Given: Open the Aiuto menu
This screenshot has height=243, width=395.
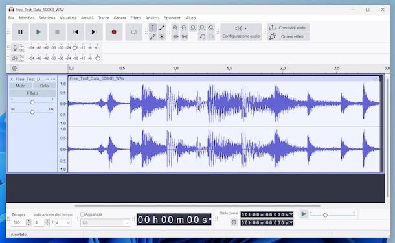Looking at the screenshot, I should 190,18.
